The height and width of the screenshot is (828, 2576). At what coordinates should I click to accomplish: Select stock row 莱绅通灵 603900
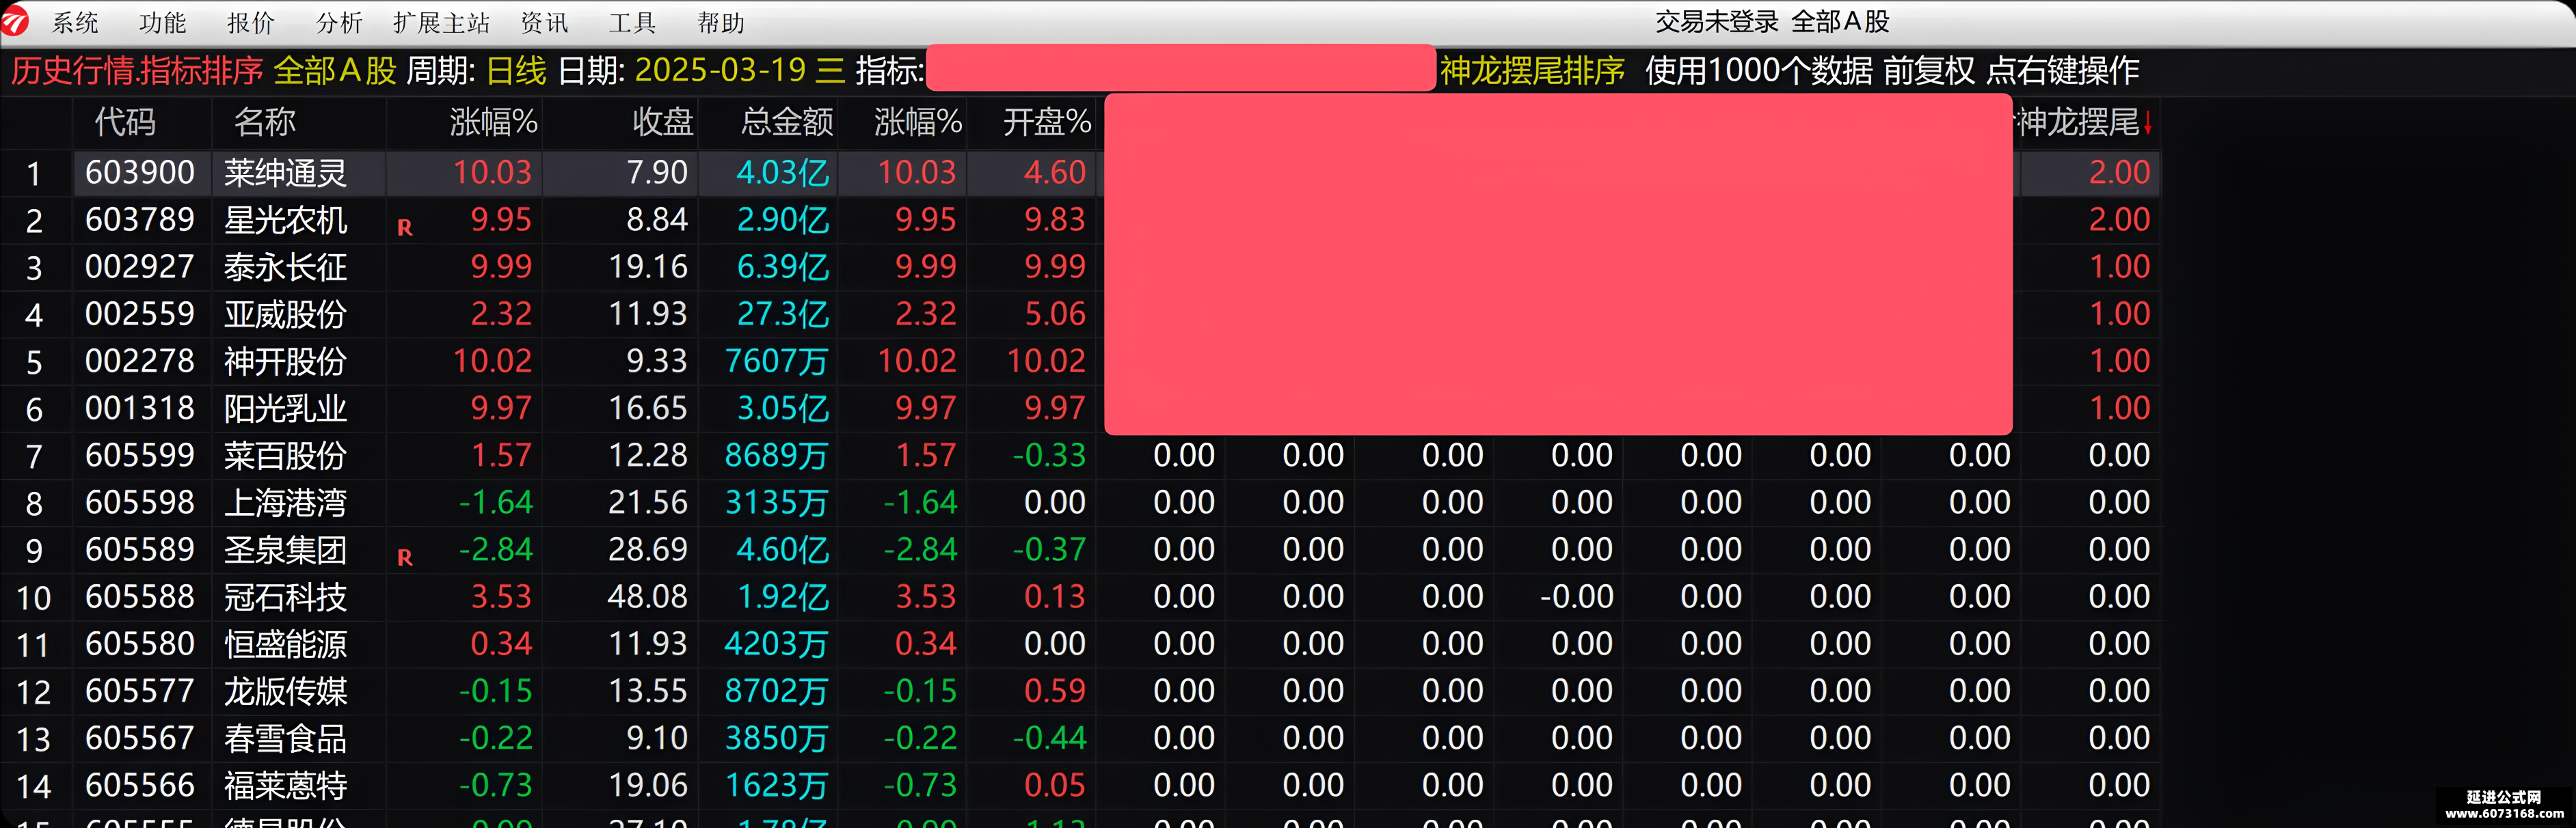1080,173
